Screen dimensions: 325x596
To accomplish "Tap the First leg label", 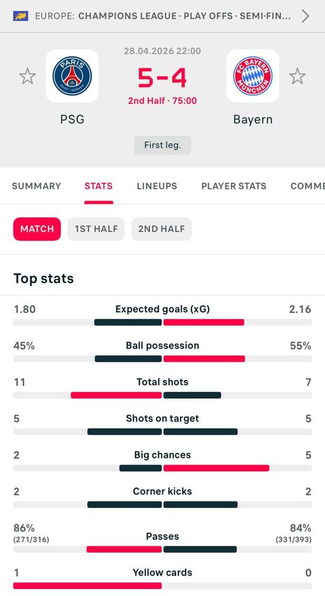I will [162, 145].
